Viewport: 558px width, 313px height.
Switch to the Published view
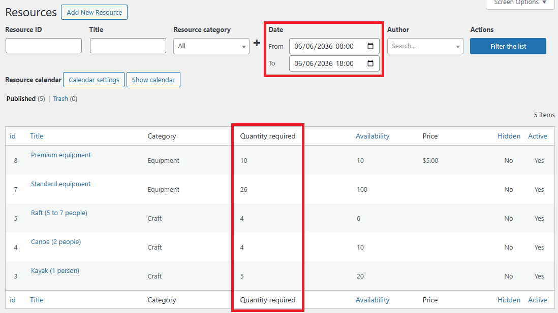pos(21,99)
